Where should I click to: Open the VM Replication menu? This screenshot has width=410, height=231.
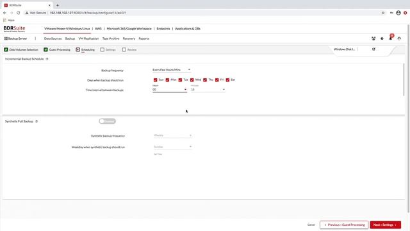click(x=88, y=38)
